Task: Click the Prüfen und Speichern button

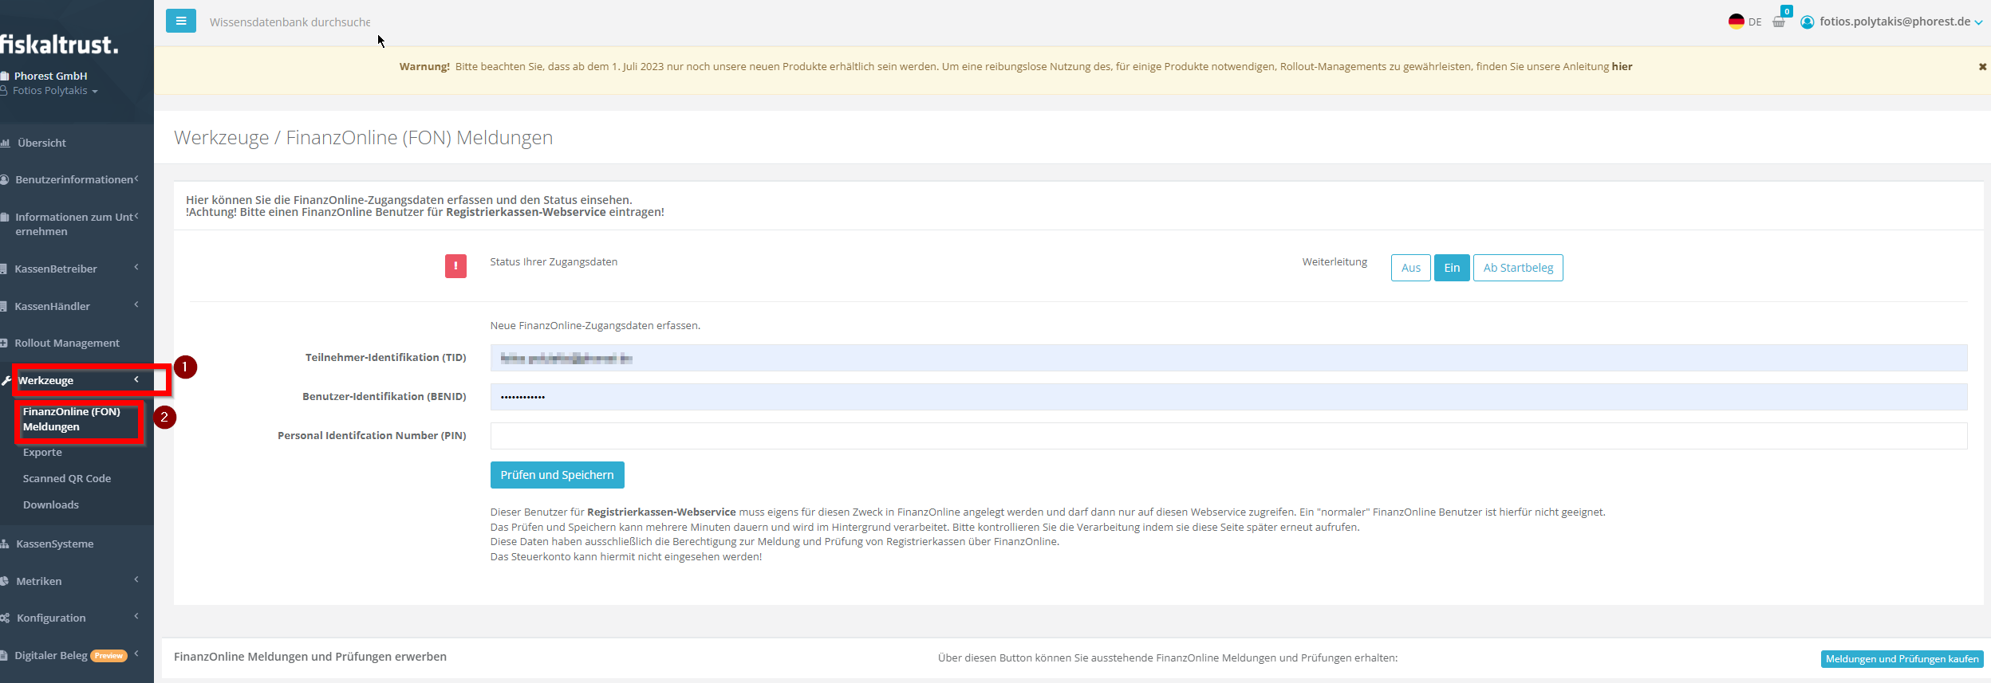Action: 557,475
